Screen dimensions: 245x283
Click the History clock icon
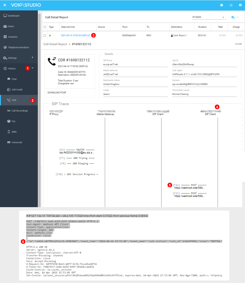5,68
